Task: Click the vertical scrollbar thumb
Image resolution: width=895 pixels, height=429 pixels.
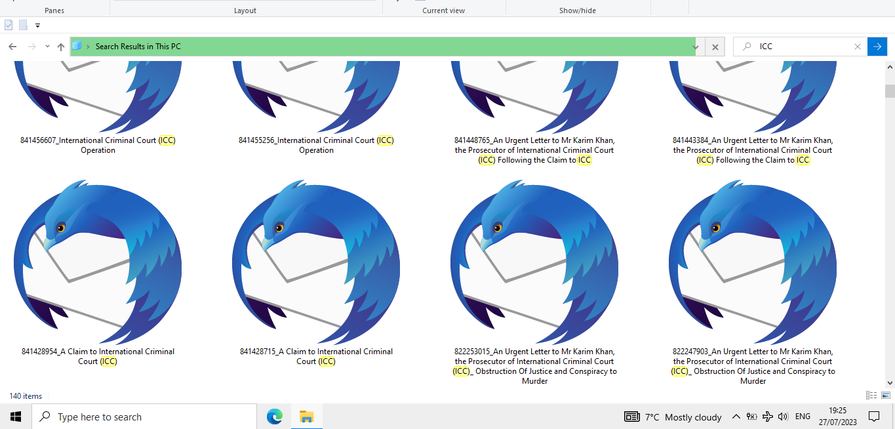Action: tap(890, 91)
